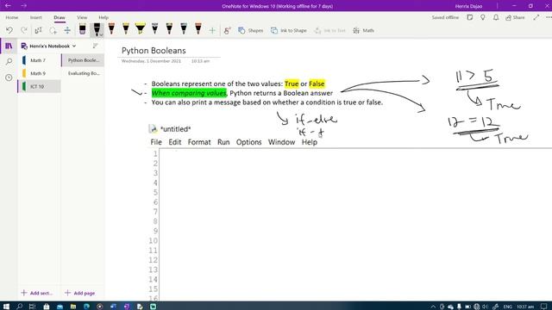Select the Insert or Remove Space tool
The width and height of the screenshot is (552, 310).
click(x=67, y=31)
